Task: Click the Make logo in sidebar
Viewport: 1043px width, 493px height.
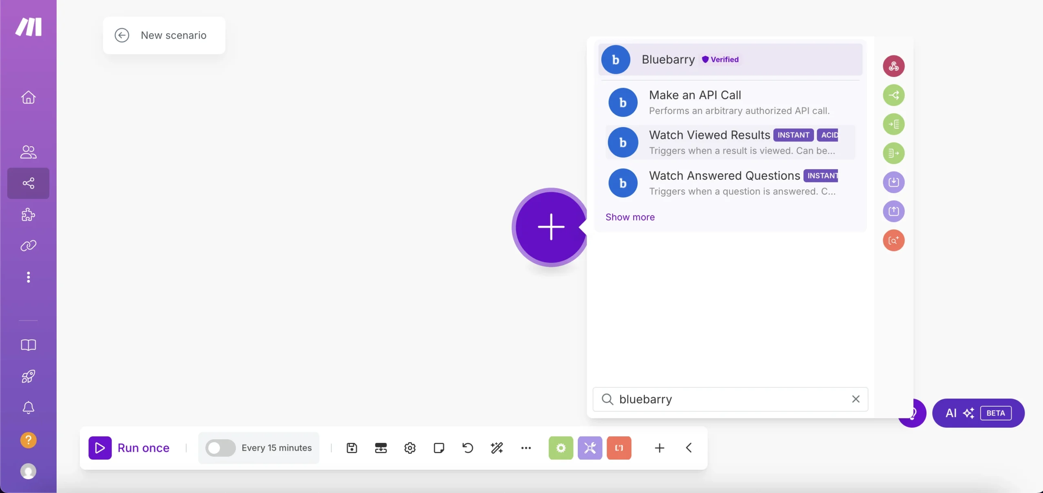Action: [x=29, y=27]
